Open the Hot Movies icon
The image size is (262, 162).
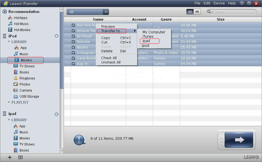point(10,30)
